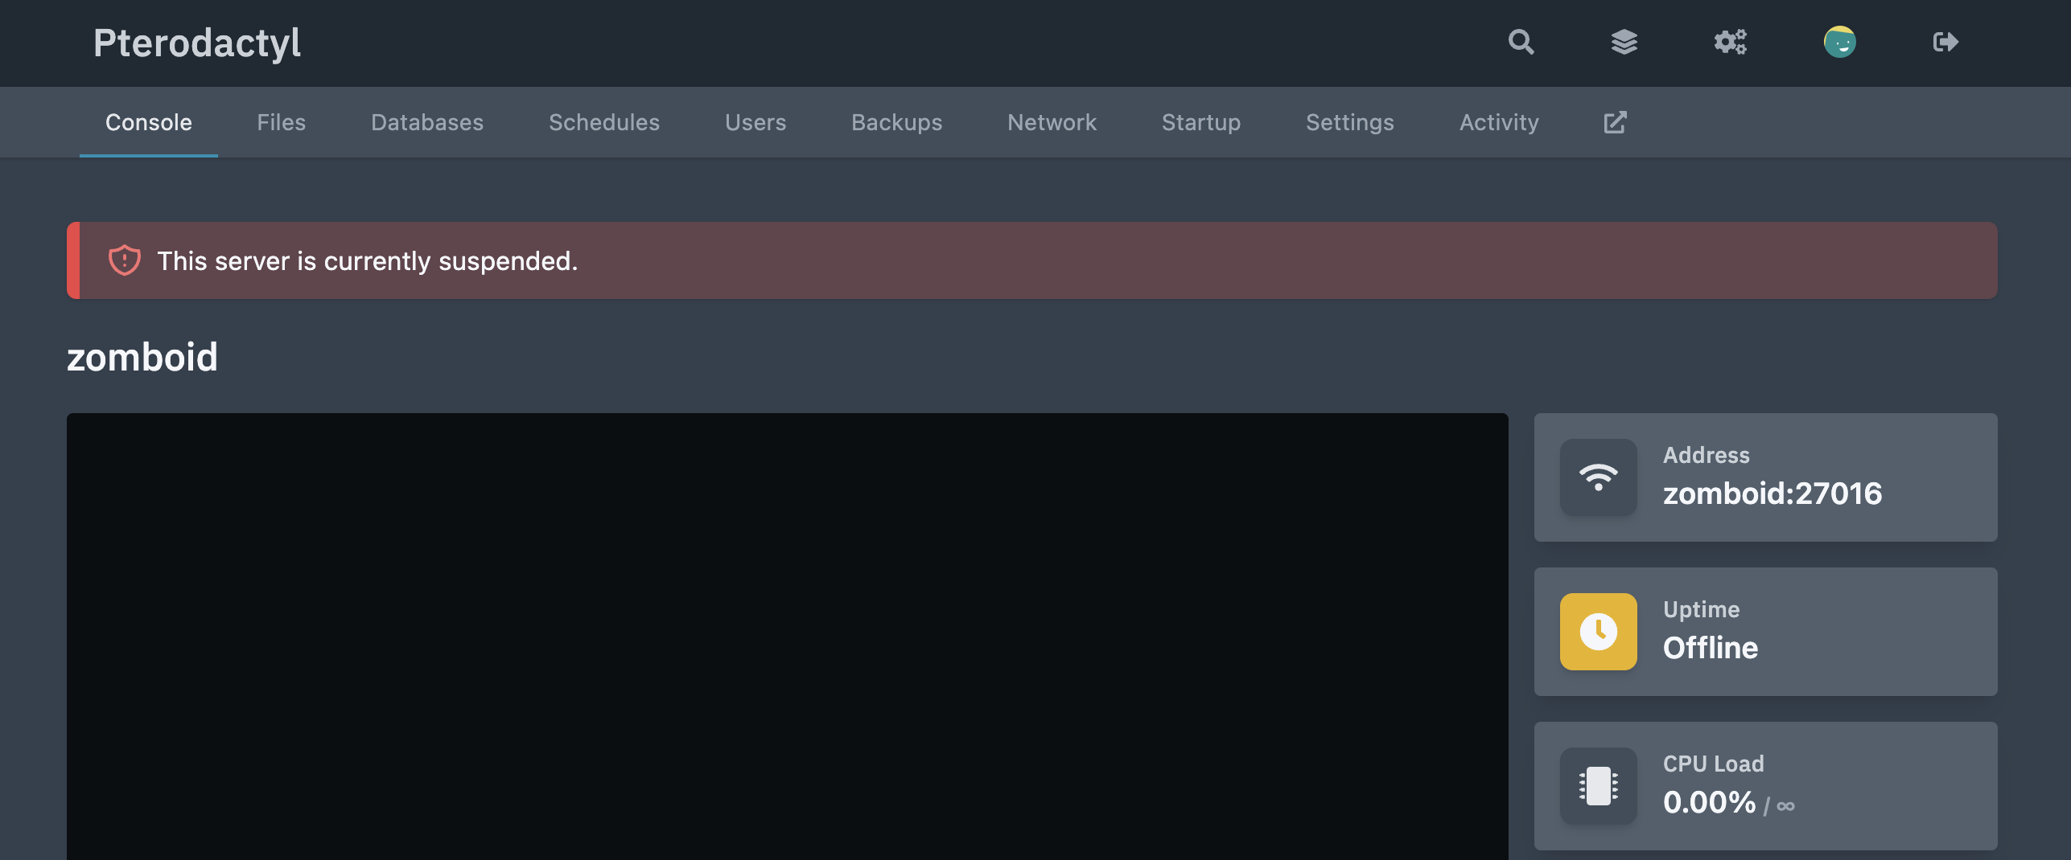
Task: Select the Console tab
Action: [149, 122]
